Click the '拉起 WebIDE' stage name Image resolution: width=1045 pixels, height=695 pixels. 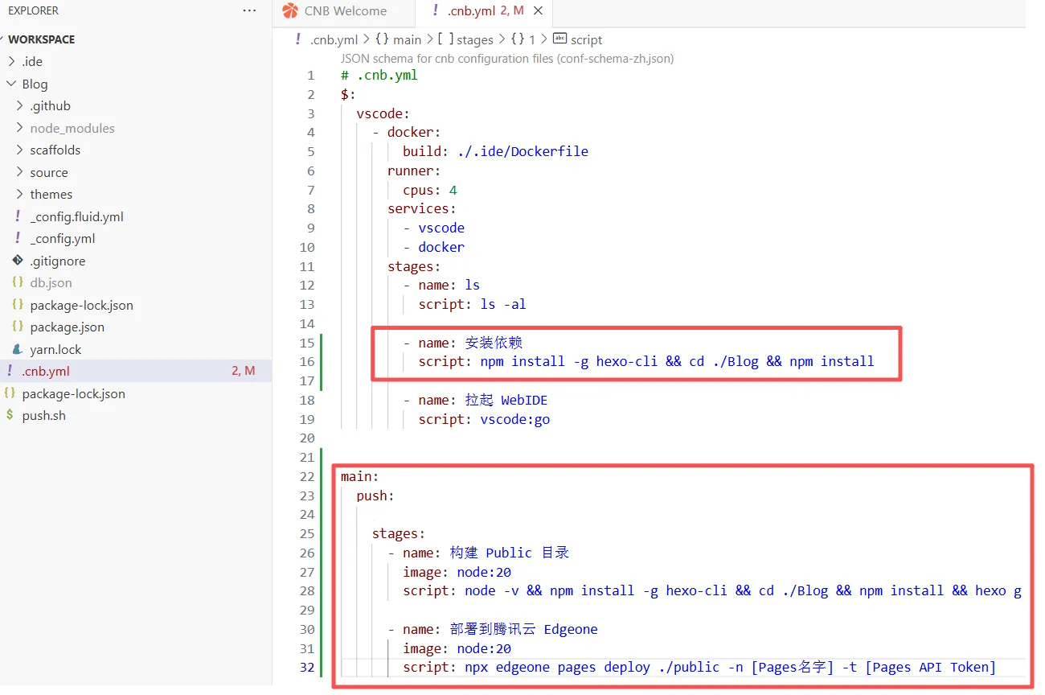[x=506, y=400]
